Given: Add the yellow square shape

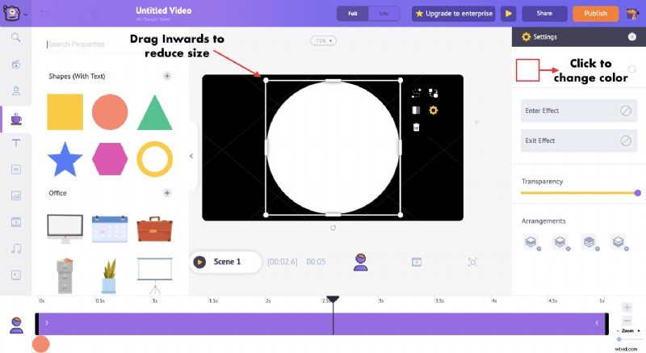Looking at the screenshot, I should [65, 111].
